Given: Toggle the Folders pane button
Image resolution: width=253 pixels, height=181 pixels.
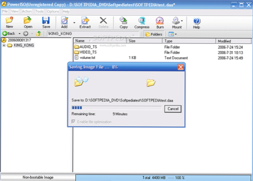Looking at the screenshot, I should [x=154, y=34].
